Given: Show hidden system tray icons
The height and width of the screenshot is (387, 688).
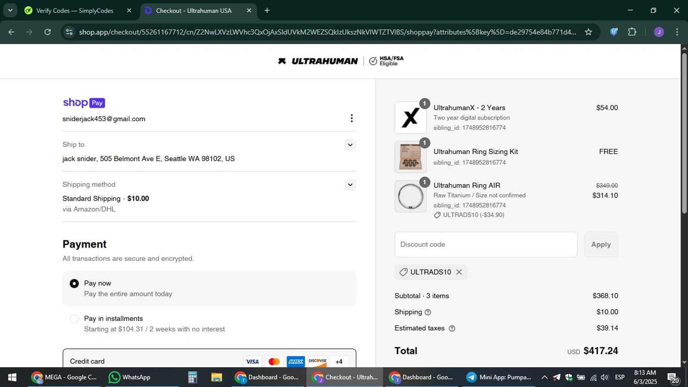Looking at the screenshot, I should [544, 377].
